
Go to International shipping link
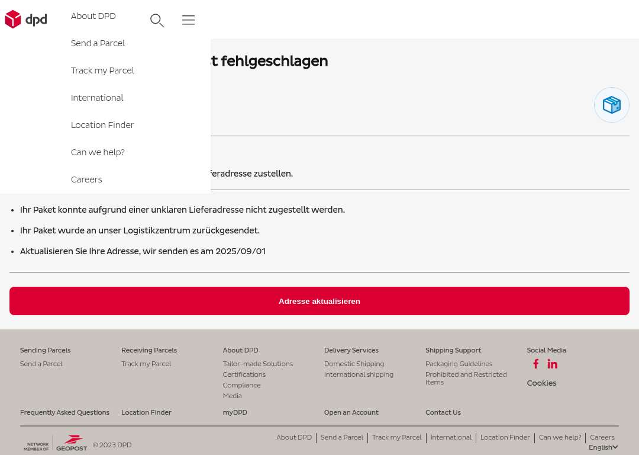[359, 374]
